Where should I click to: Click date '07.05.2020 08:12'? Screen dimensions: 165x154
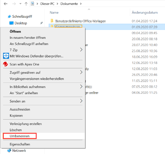(x=145, y=87)
